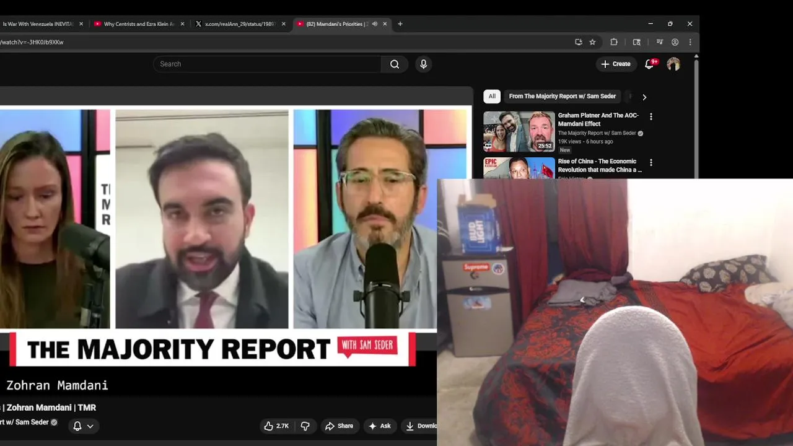This screenshot has height=446, width=793.
Task: Open subscription notification bell dropdown
Action: coord(83,426)
